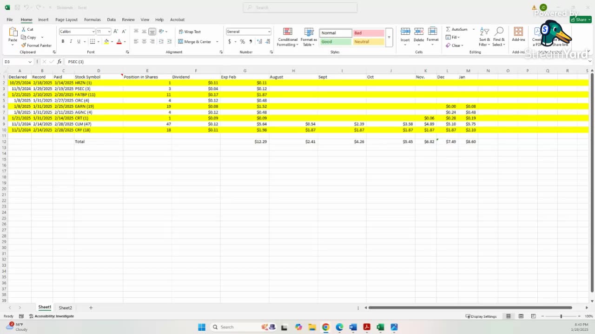Screen dimensions: 595x334
Task: Toggle Bold formatting
Action: [63, 41]
